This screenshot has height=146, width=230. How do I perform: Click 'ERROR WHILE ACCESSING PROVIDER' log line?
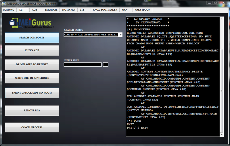[x=165, y=33]
